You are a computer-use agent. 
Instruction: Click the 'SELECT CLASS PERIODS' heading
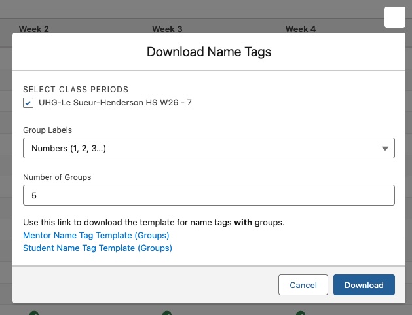click(76, 90)
